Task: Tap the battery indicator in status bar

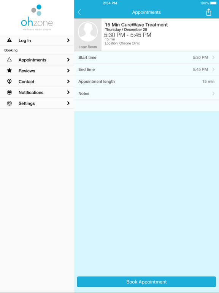Action: point(213,3)
